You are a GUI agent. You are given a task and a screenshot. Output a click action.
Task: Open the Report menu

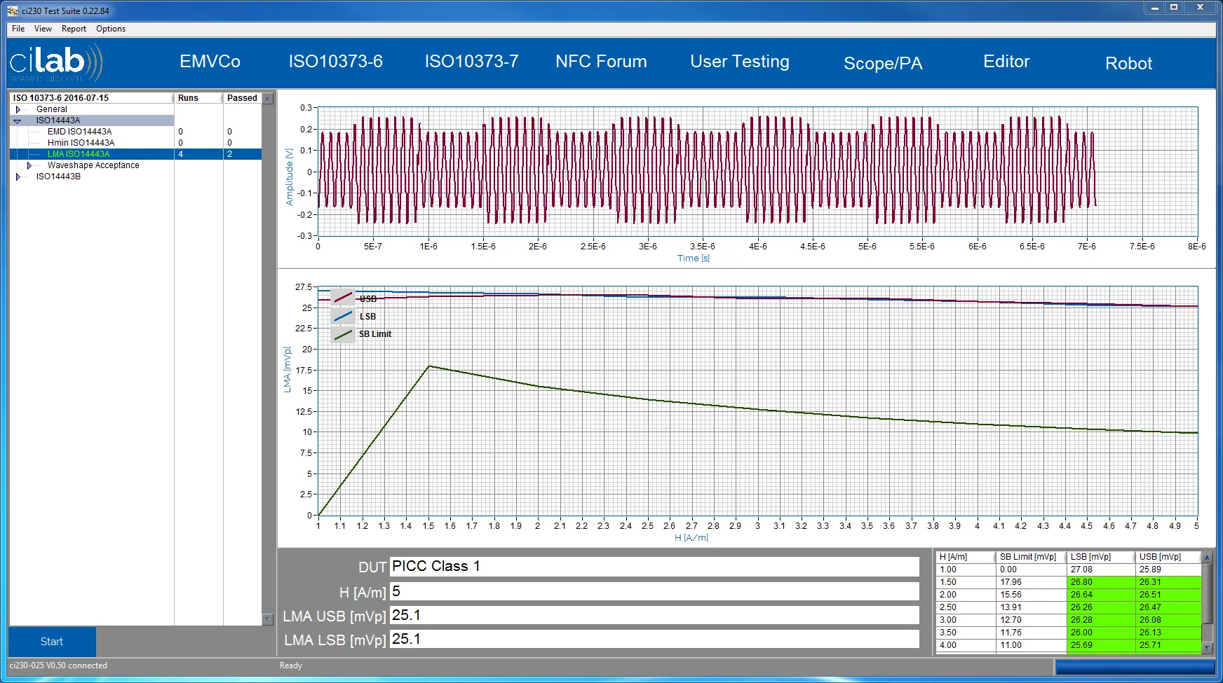coord(74,29)
